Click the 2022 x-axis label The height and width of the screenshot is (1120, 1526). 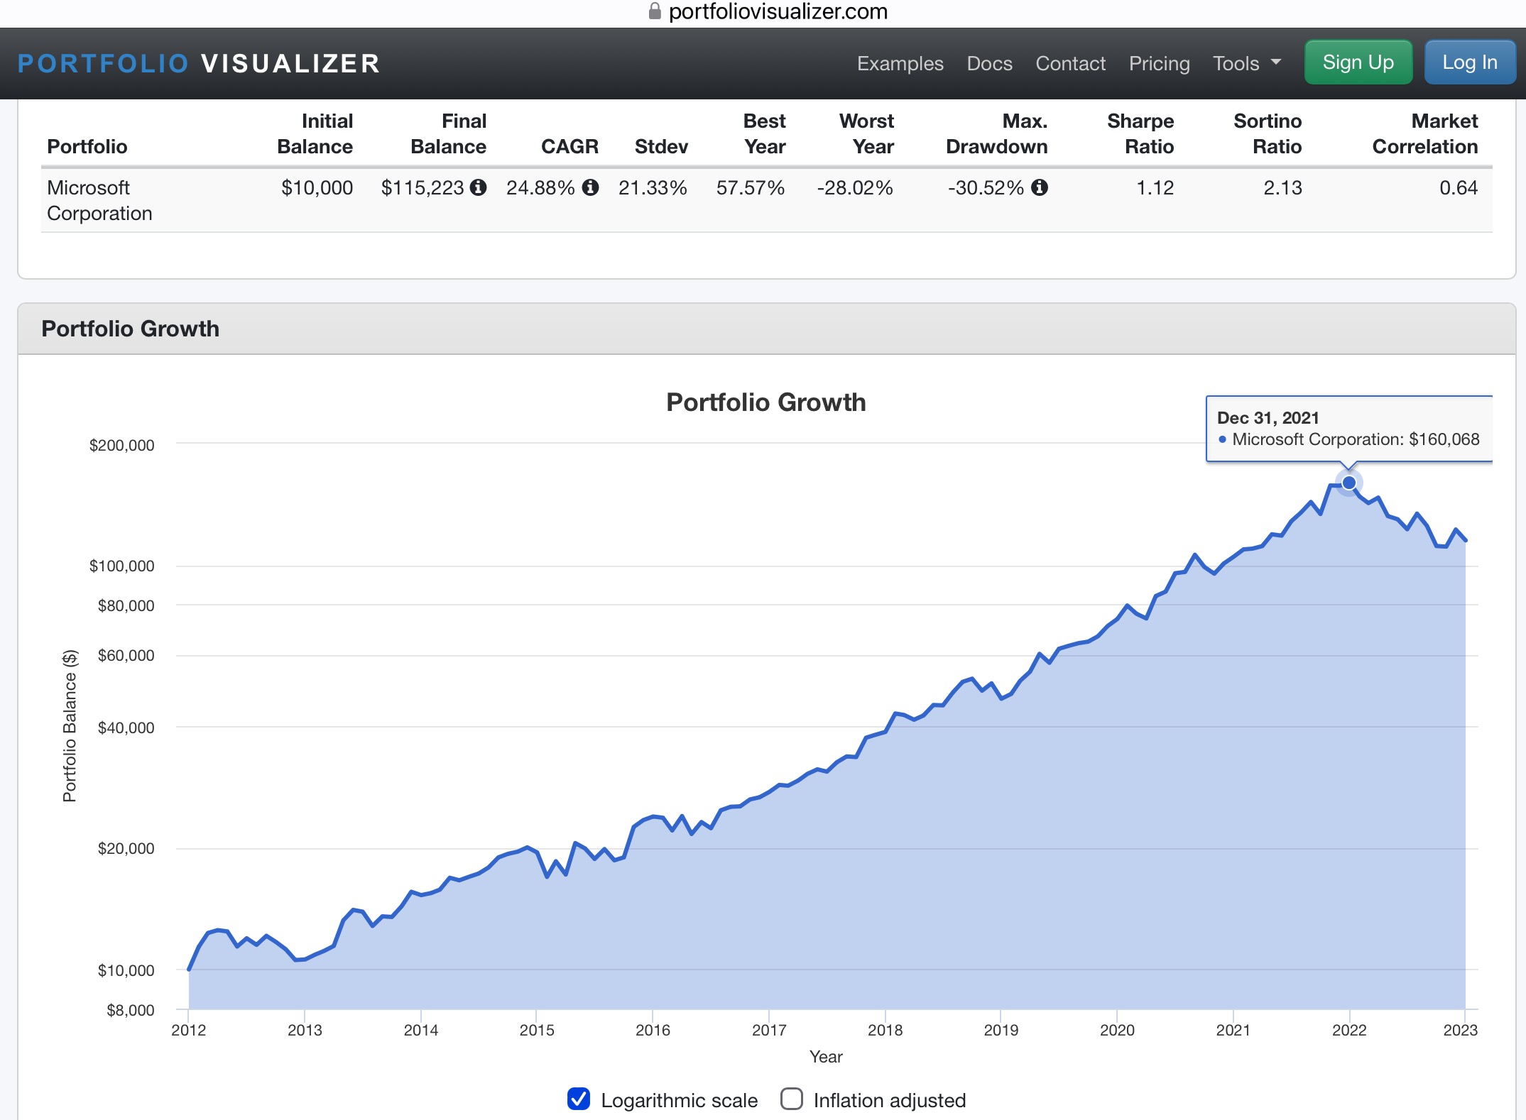pyautogui.click(x=1349, y=1030)
